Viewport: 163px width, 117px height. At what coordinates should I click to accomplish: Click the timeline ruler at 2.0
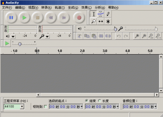click(82, 51)
